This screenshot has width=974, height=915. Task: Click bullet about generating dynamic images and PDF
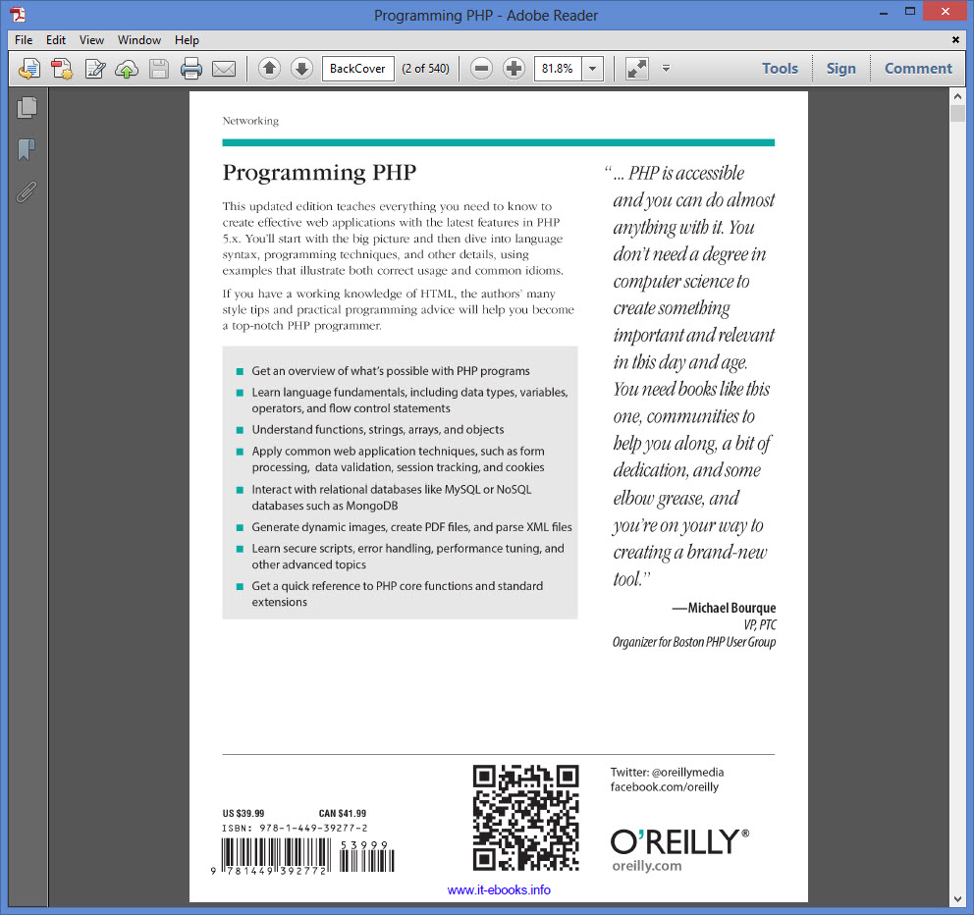(x=411, y=527)
